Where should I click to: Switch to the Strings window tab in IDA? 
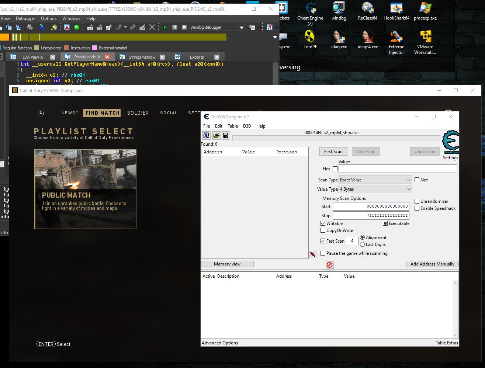(142, 57)
